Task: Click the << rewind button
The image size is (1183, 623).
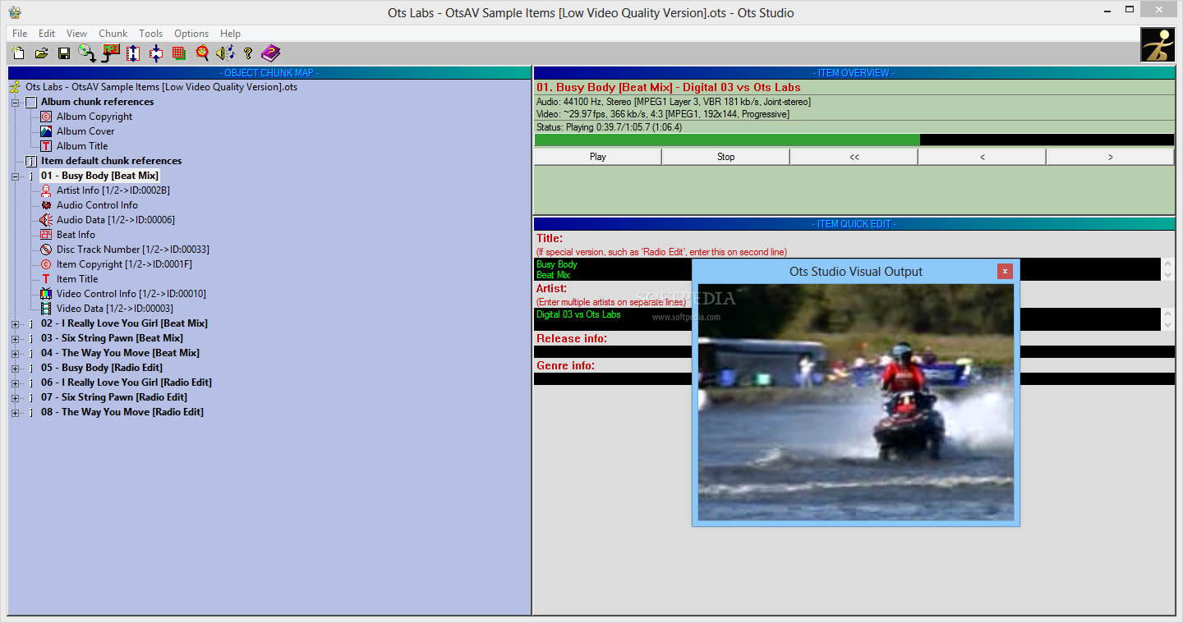Action: [x=854, y=157]
